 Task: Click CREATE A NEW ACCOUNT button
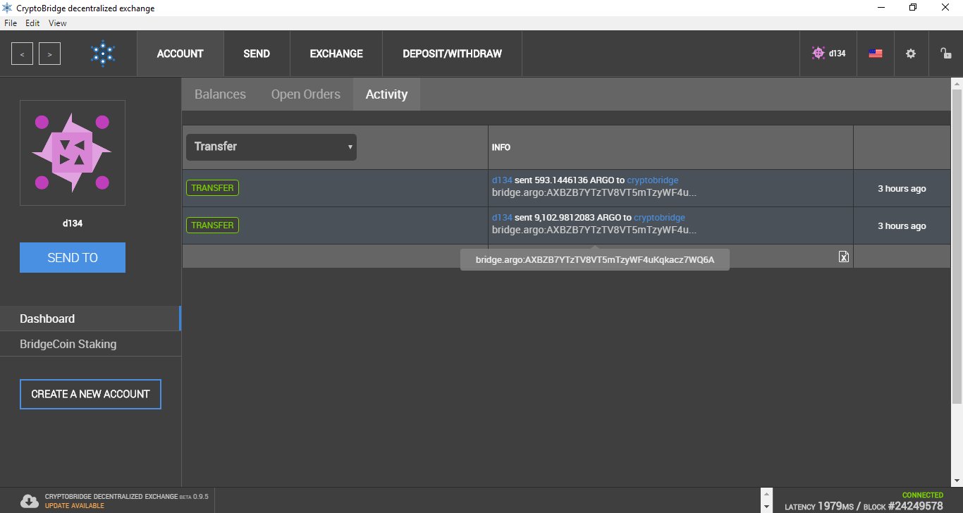(x=90, y=394)
